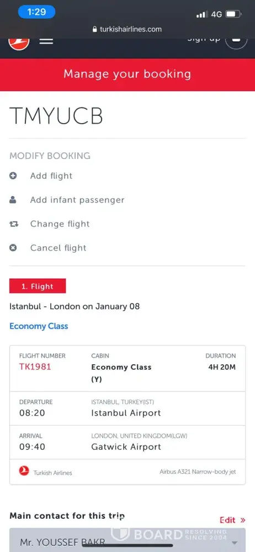Tap the turkishairlines.com address bar
The image size is (255, 552).
pos(127,30)
